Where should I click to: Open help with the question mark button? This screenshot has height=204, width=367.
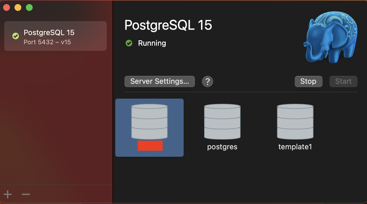point(208,82)
